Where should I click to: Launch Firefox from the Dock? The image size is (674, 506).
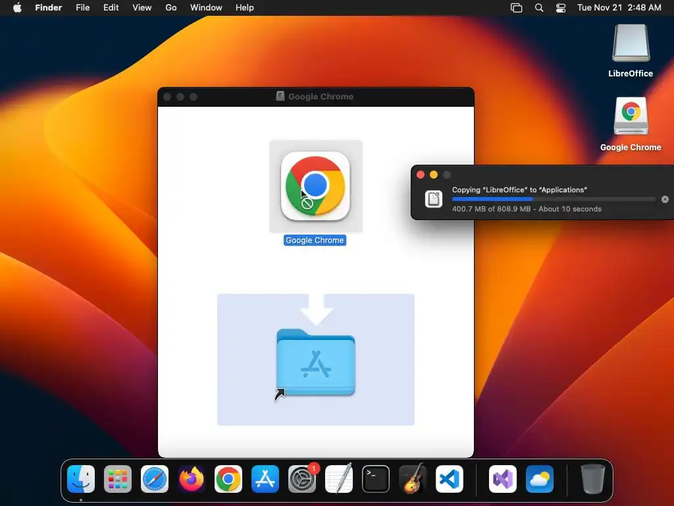pos(192,479)
